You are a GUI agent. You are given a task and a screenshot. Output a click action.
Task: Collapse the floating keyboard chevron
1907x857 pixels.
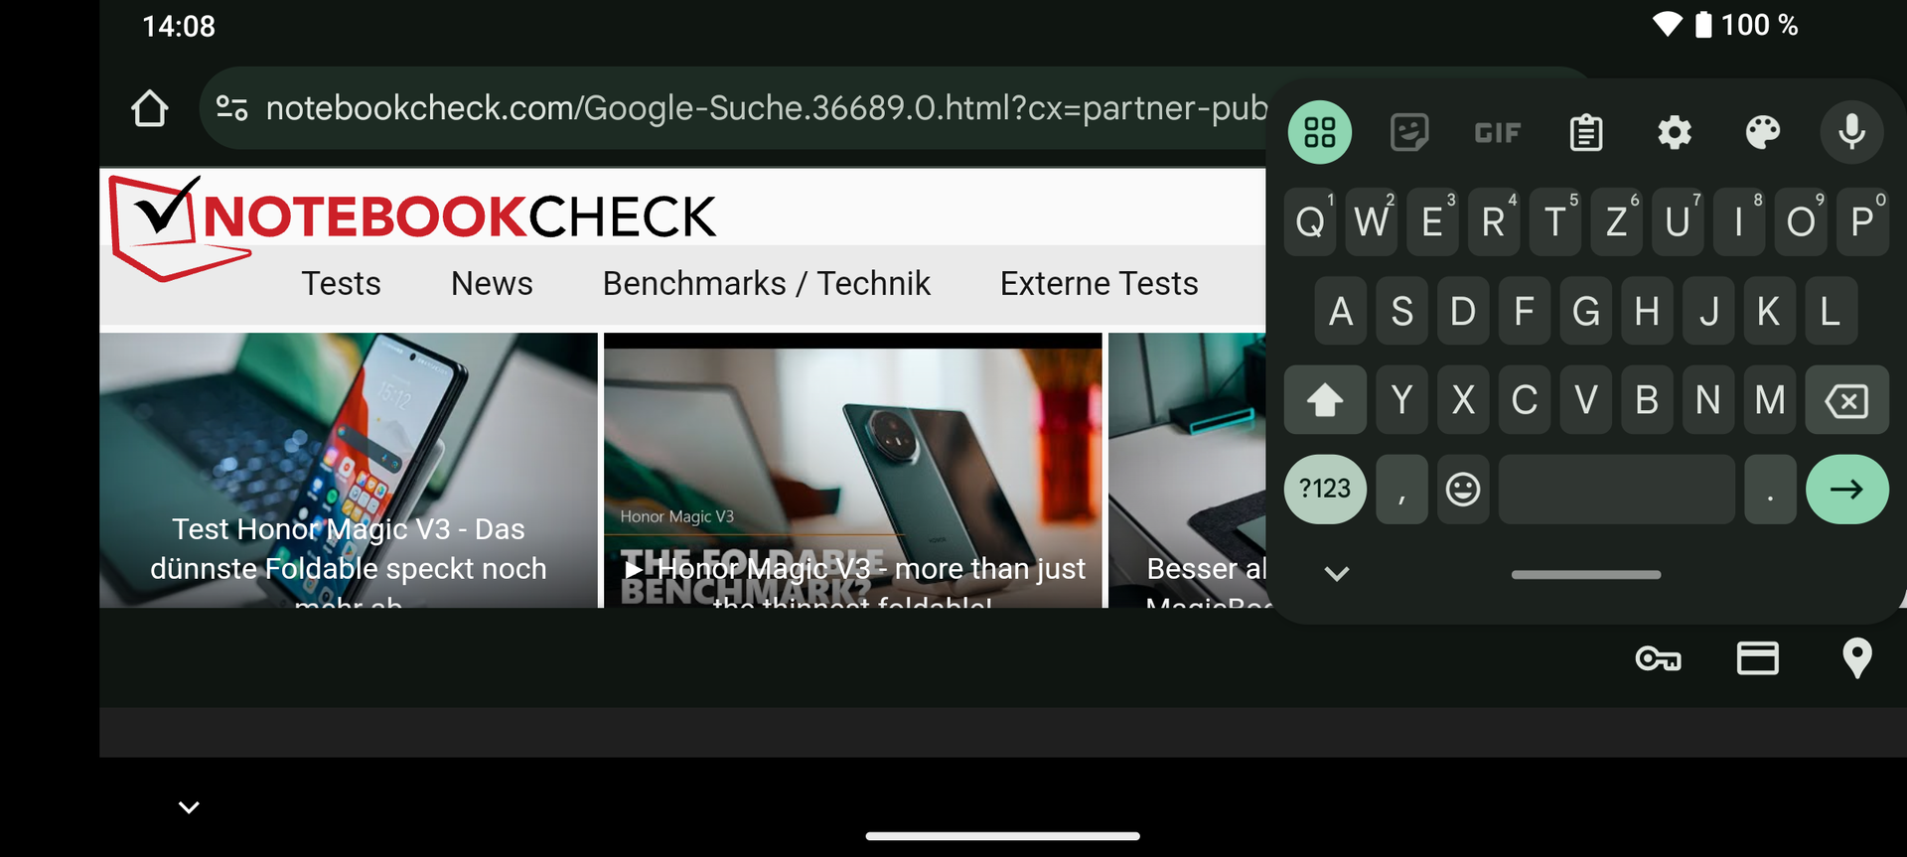point(1337,574)
